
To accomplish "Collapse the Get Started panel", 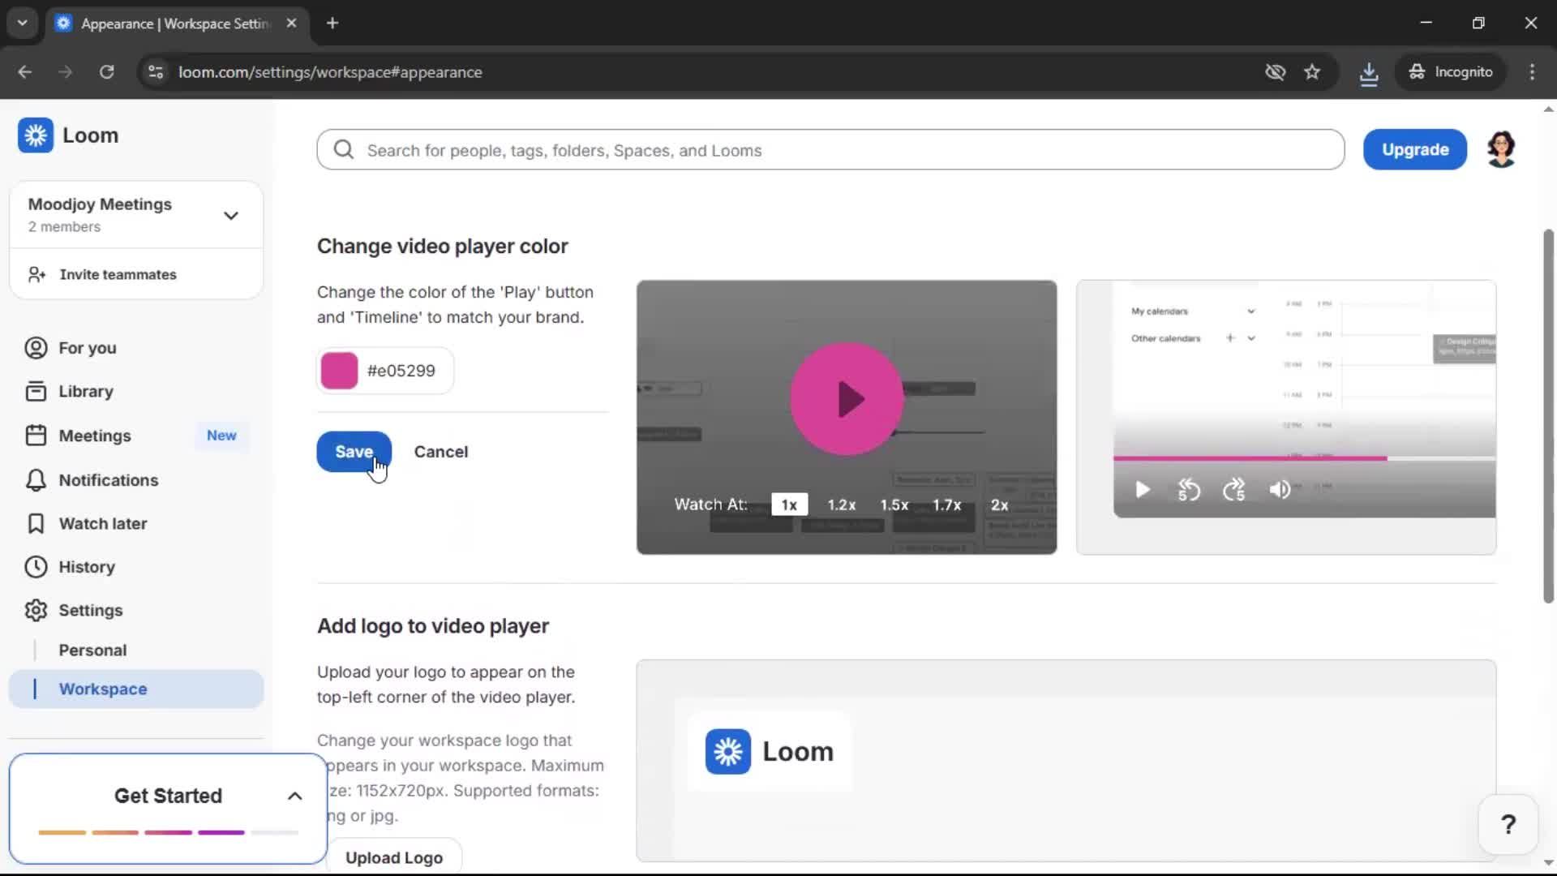I will click(294, 796).
